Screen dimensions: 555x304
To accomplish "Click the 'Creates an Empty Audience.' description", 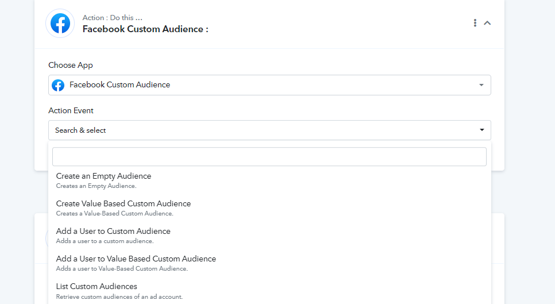I will (96, 186).
